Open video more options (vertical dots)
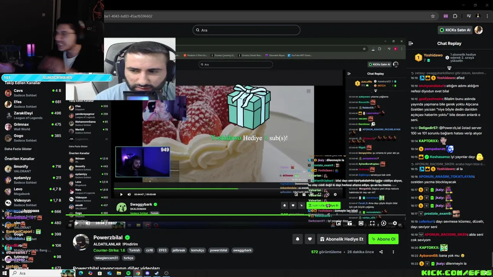The height and width of the screenshot is (277, 493). (393, 252)
